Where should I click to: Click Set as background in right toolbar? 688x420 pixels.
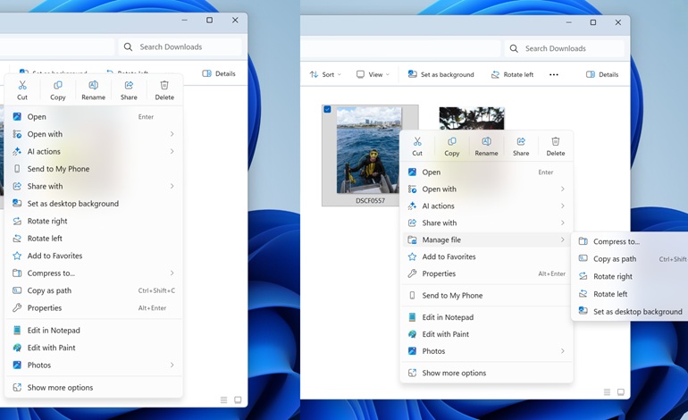click(x=441, y=74)
